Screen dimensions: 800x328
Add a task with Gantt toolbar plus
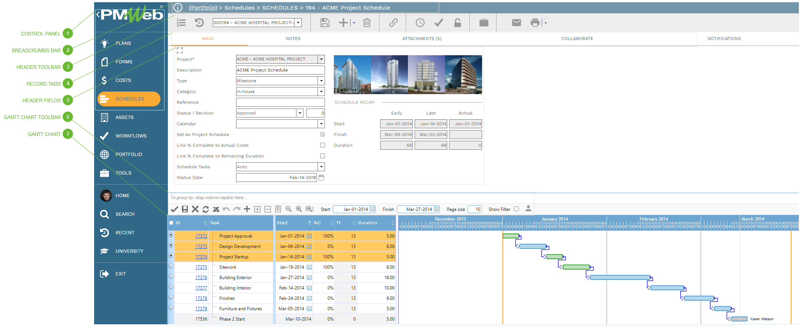(x=247, y=209)
